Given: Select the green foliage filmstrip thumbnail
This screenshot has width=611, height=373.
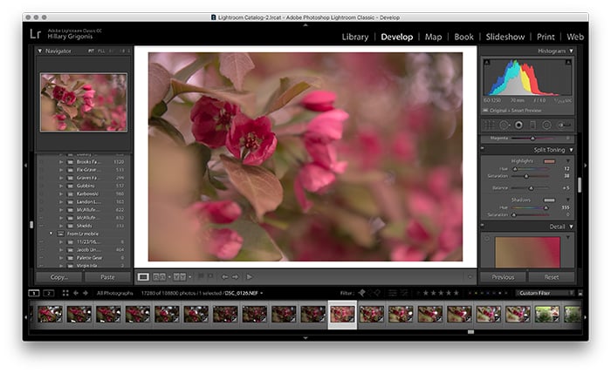Looking at the screenshot, I should coord(546,314).
